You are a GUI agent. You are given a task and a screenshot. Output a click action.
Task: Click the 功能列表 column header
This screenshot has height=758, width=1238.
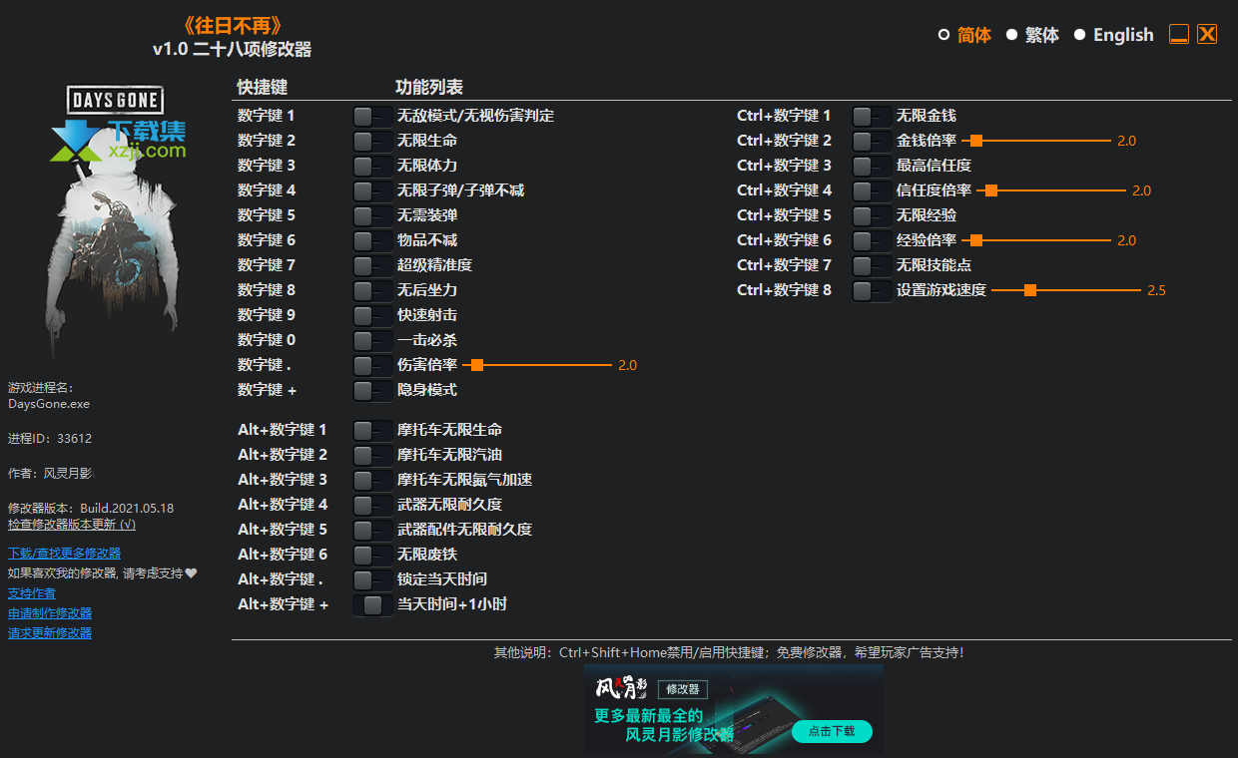[x=429, y=88]
